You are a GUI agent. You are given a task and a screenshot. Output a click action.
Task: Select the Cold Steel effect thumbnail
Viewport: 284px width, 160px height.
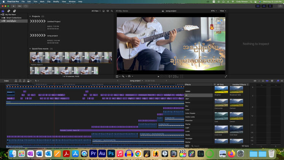[236, 129]
